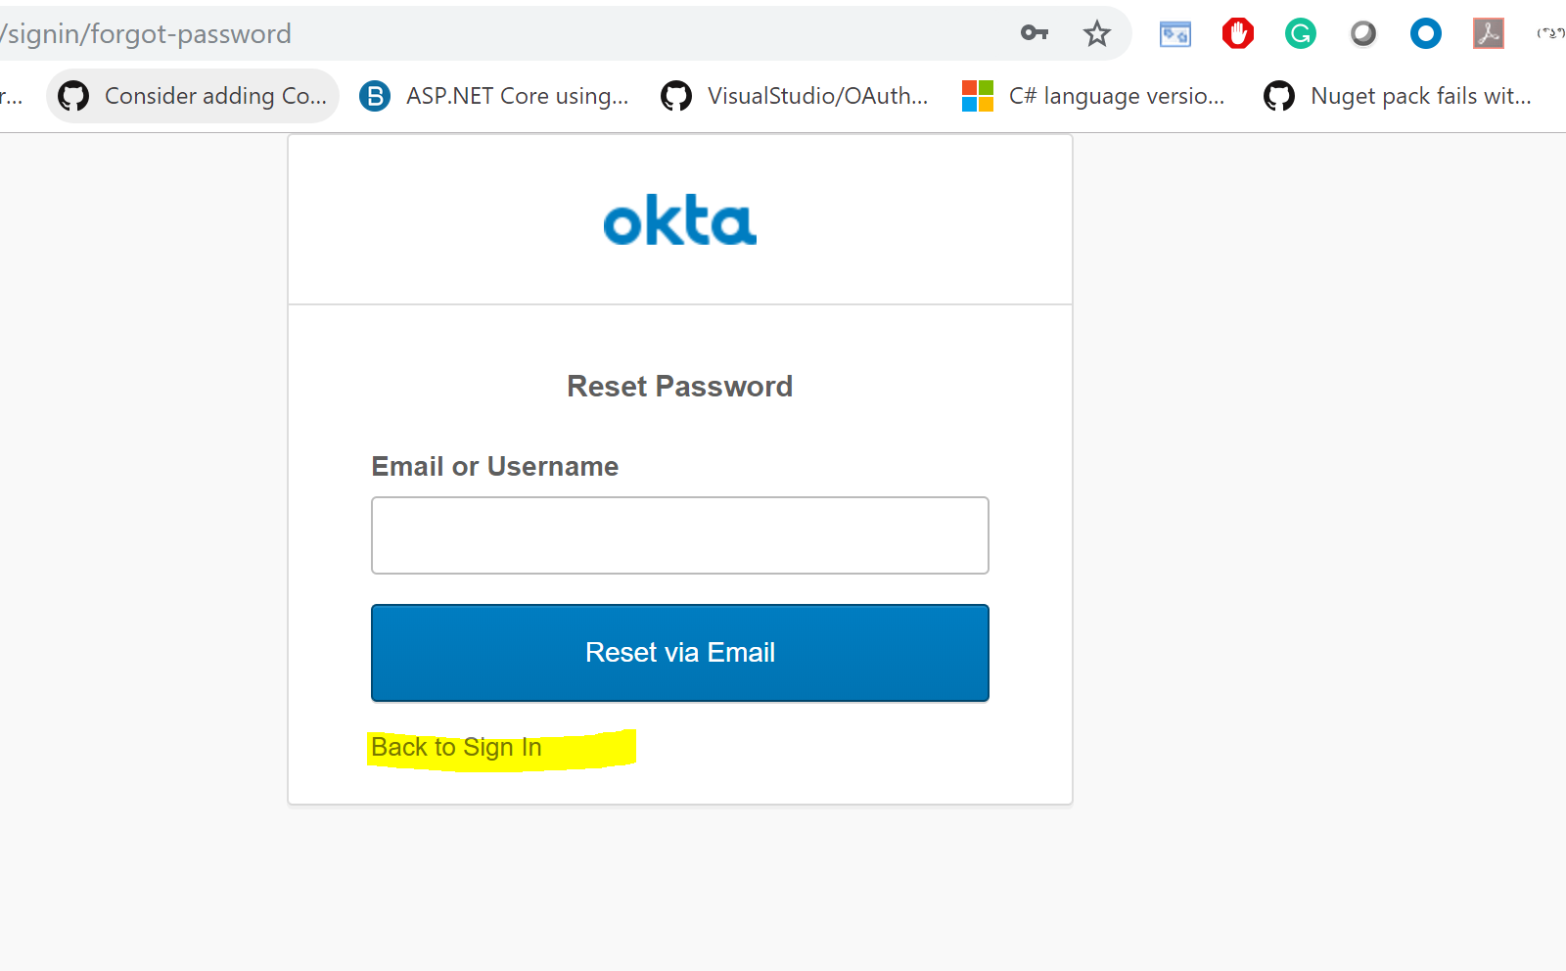The image size is (1566, 971).
Task: Click inside the Email or Username field
Action: point(679,535)
